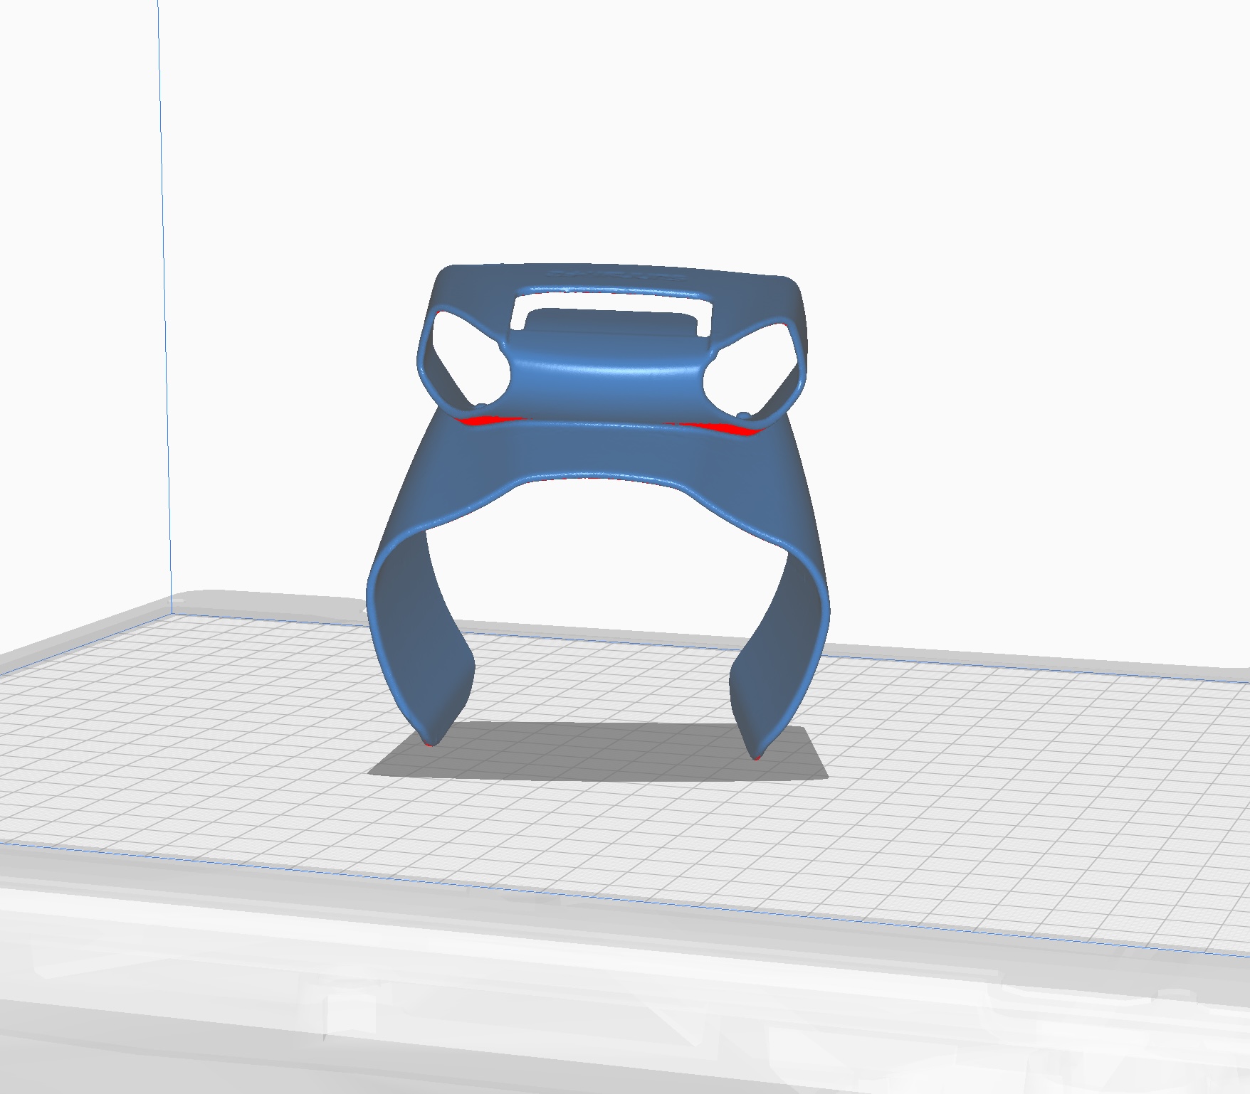Click the small nub below the left cutout
The image size is (1250, 1094).
click(483, 407)
